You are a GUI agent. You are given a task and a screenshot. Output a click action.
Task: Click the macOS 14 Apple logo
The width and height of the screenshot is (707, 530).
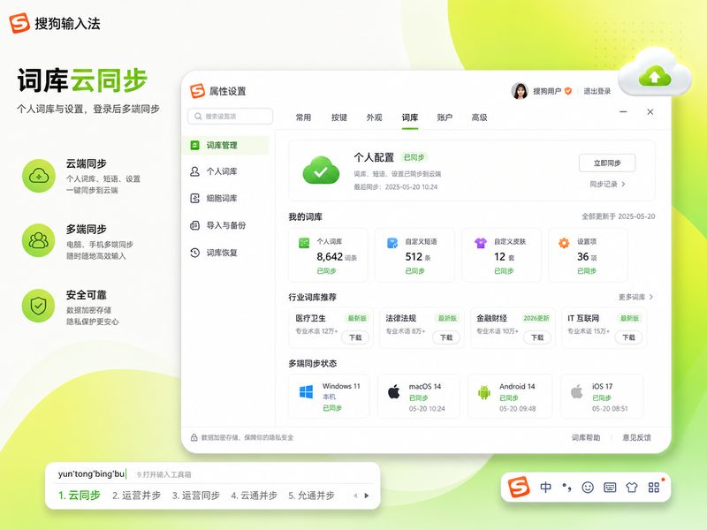pyautogui.click(x=393, y=391)
